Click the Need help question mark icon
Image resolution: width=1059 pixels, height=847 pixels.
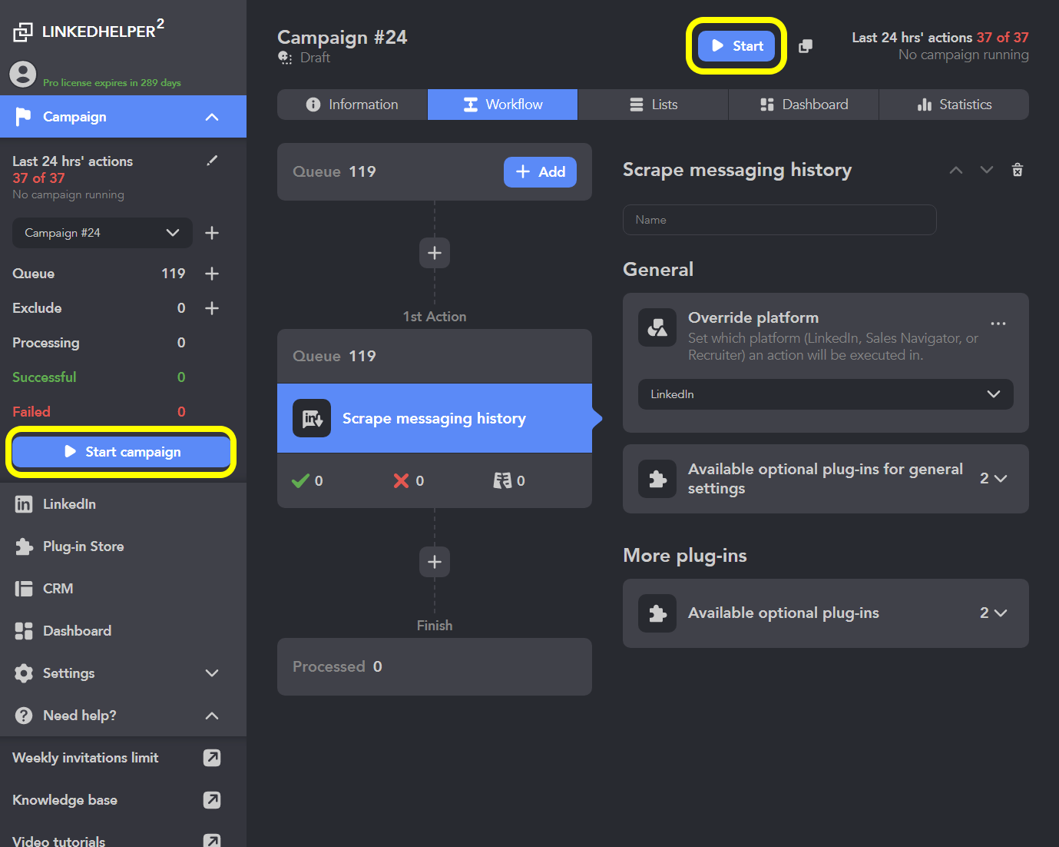point(24,716)
